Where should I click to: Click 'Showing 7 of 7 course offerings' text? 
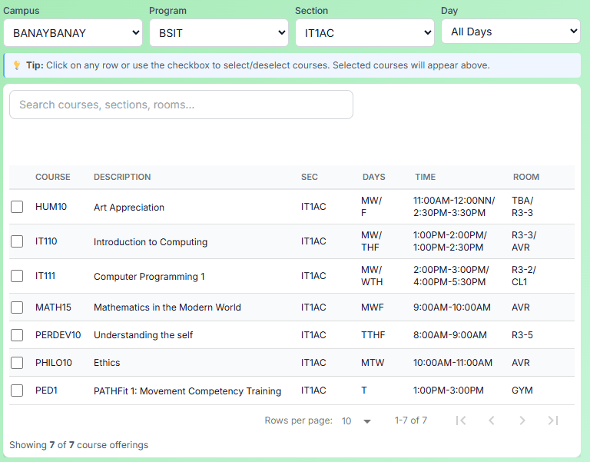click(x=78, y=445)
